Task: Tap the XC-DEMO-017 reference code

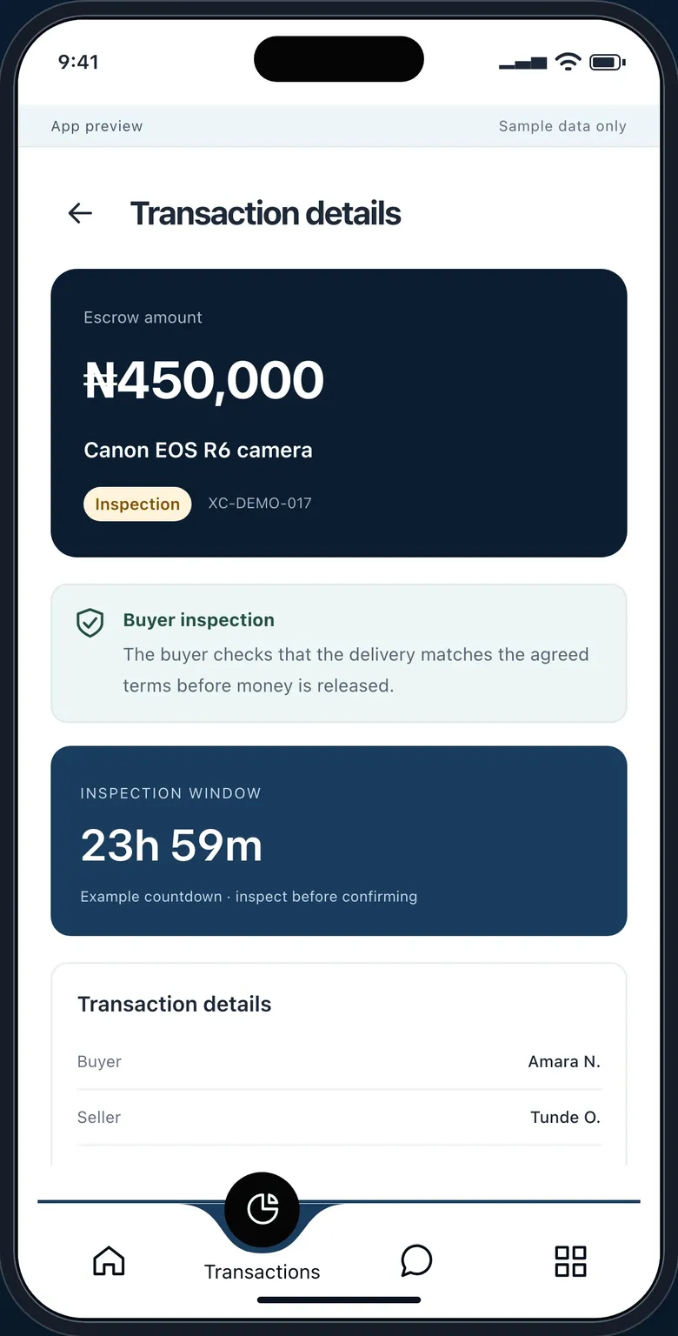Action: [x=260, y=503]
